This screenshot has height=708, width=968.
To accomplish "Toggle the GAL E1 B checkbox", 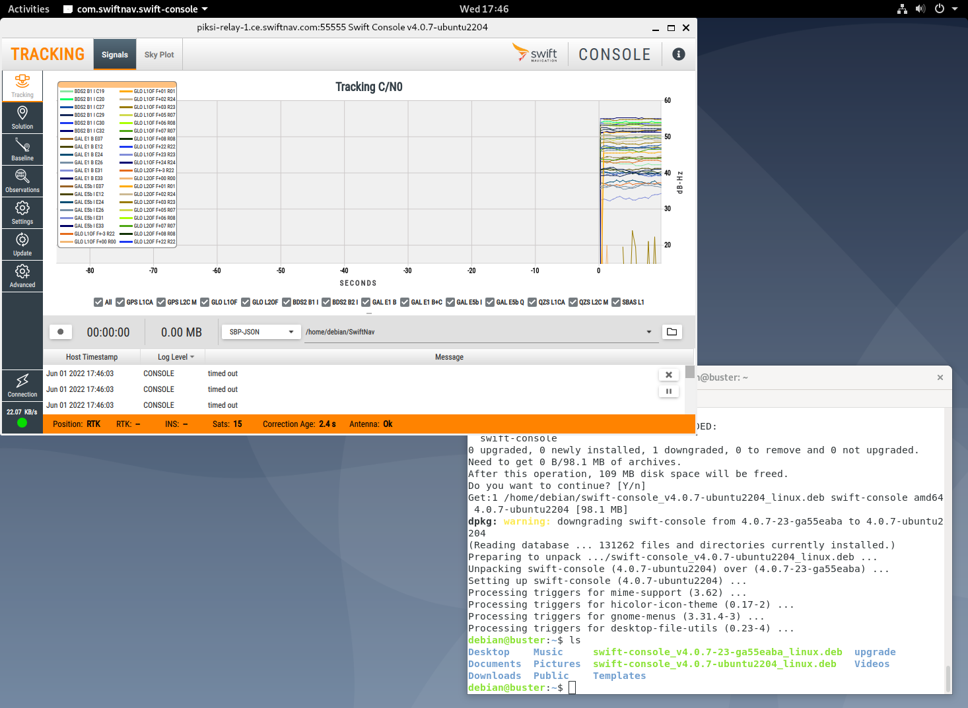I will point(366,302).
